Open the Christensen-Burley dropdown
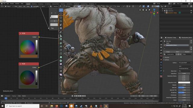 tap(185, 69)
